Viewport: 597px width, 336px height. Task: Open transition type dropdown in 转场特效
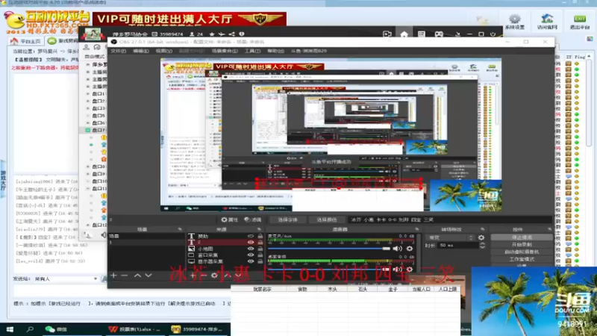(450, 237)
